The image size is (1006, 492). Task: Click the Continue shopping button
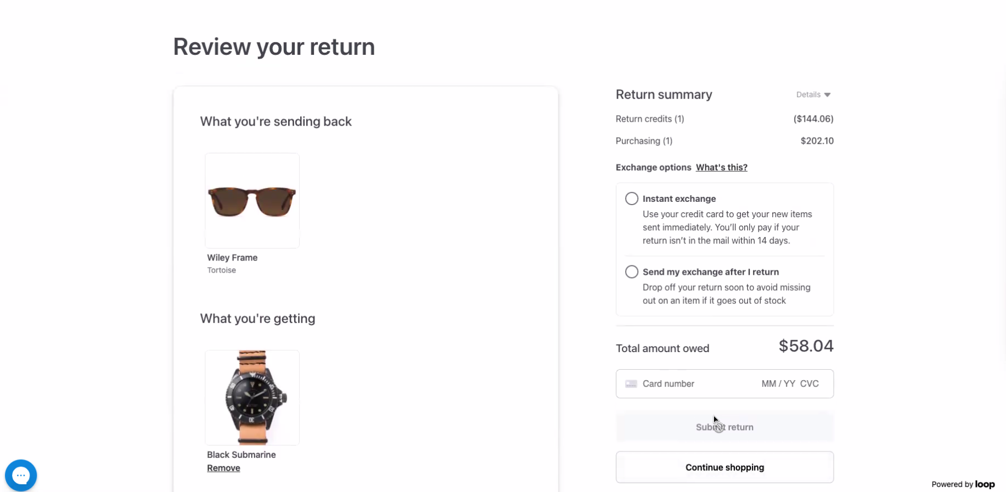(x=724, y=467)
